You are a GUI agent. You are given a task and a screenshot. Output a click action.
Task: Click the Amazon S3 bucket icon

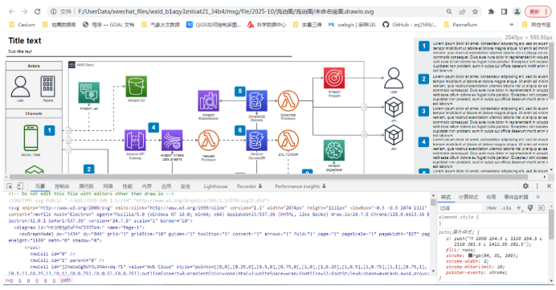click(136, 86)
